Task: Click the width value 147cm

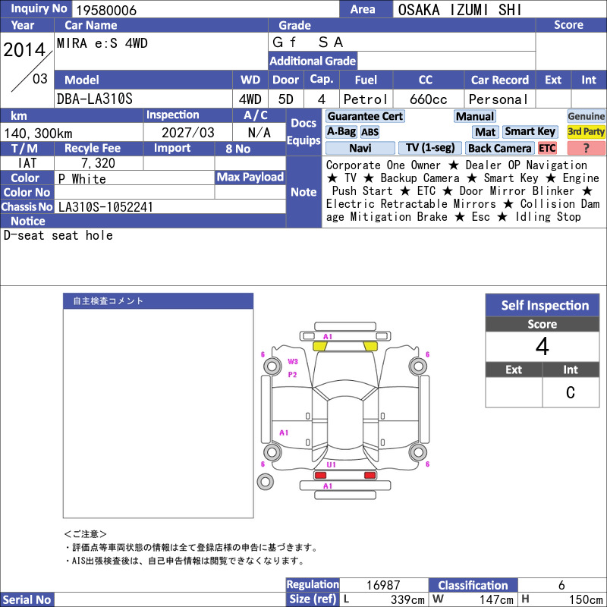Action: coord(497,599)
